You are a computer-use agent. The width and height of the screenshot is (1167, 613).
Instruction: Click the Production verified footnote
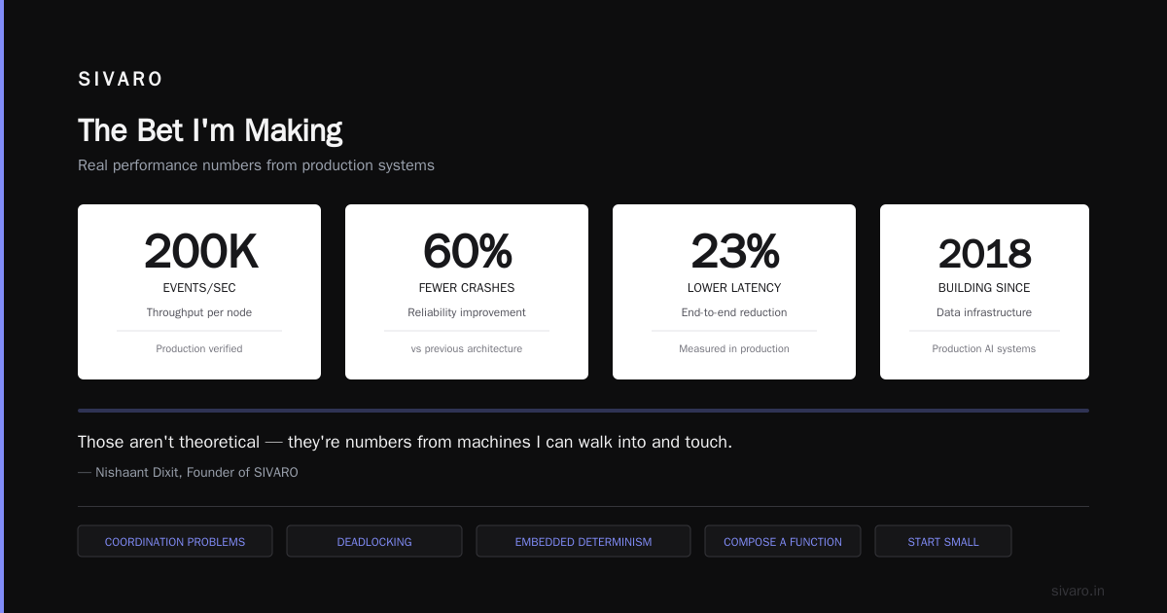point(199,348)
